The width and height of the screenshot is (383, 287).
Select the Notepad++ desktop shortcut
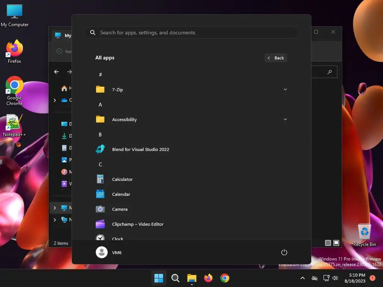[15, 126]
